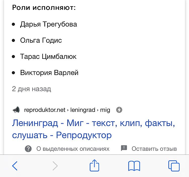Image resolution: width=189 pixels, height=177 pixels.
Task: Select the name Ольга Годис
Action: click(x=41, y=40)
